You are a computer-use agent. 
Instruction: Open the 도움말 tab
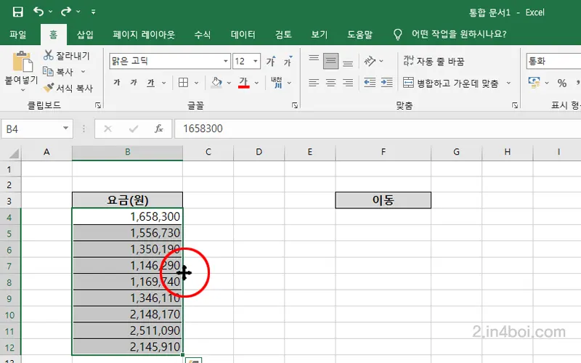pos(359,34)
